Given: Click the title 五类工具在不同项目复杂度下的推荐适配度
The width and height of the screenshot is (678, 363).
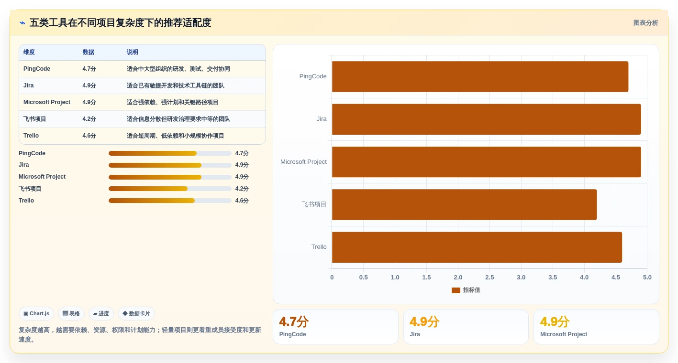Looking at the screenshot, I should coord(121,23).
